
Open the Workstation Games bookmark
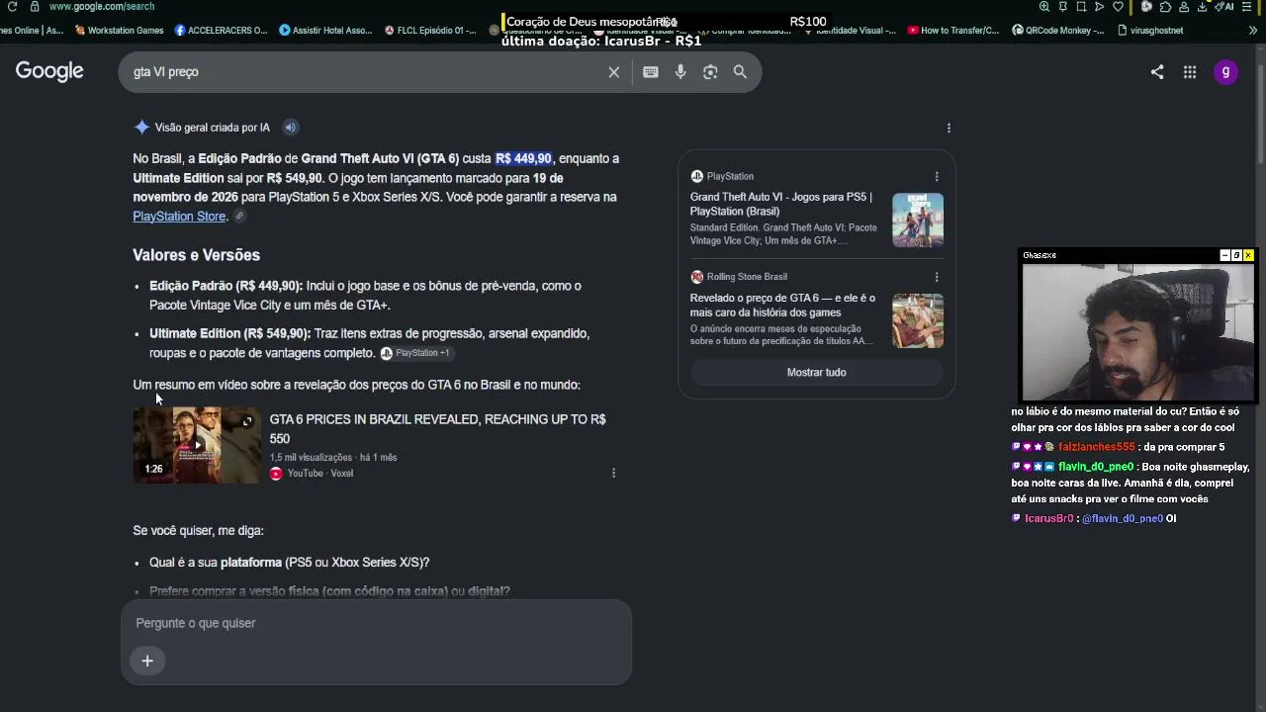coord(119,31)
